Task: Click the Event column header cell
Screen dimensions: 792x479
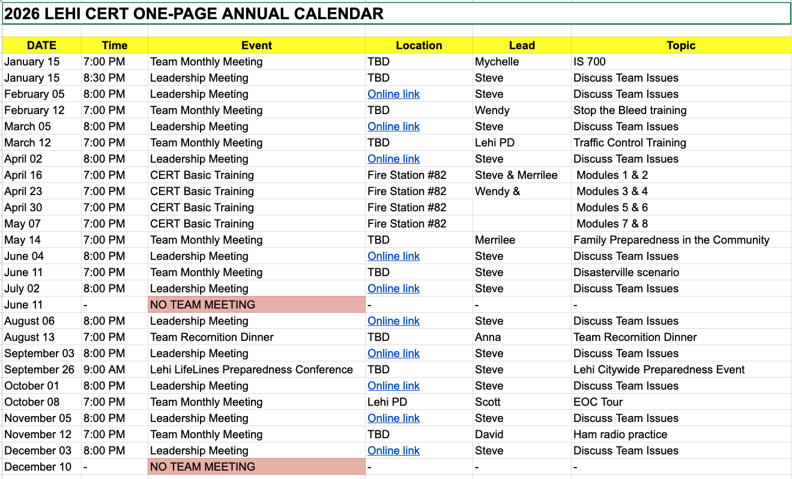Action: 256,45
